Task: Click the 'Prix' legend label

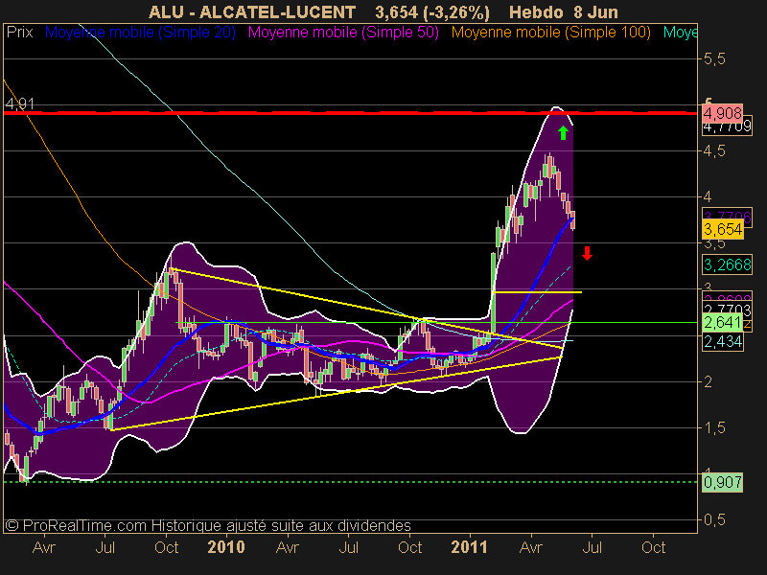Action: tap(19, 33)
